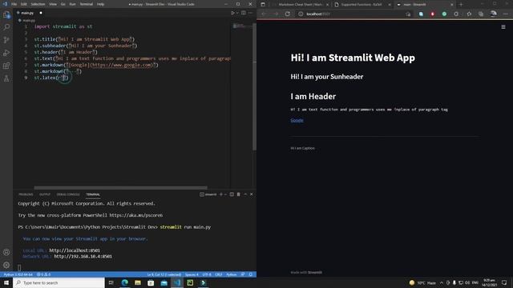Click Streamlit link in page footer
The image size is (513, 288).
315,272
